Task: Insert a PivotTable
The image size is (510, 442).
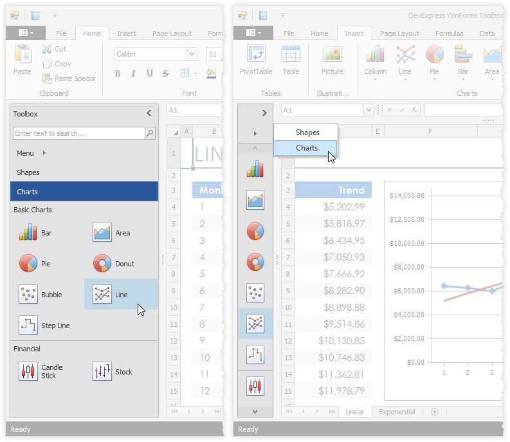Action: point(256,60)
